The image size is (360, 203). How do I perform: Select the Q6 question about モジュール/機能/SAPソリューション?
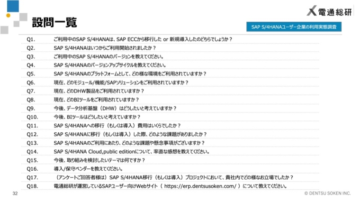(121, 83)
